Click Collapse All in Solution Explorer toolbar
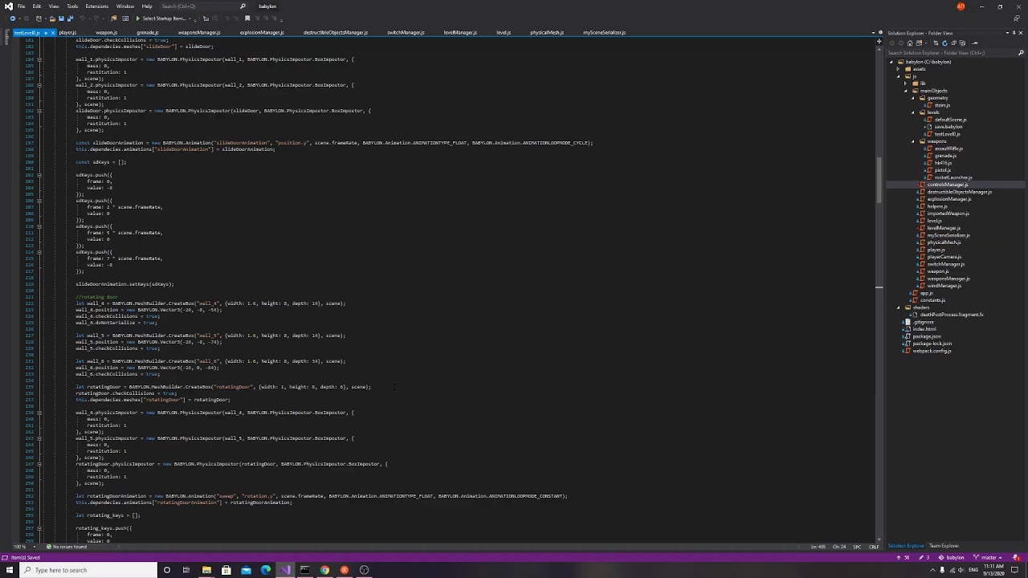 coord(953,43)
